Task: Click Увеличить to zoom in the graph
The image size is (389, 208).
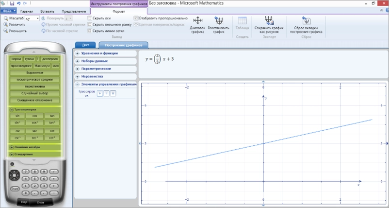Action: pyautogui.click(x=15, y=25)
